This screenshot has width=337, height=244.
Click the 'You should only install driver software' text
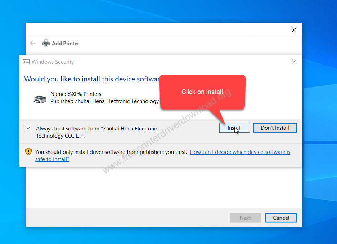[x=111, y=152]
